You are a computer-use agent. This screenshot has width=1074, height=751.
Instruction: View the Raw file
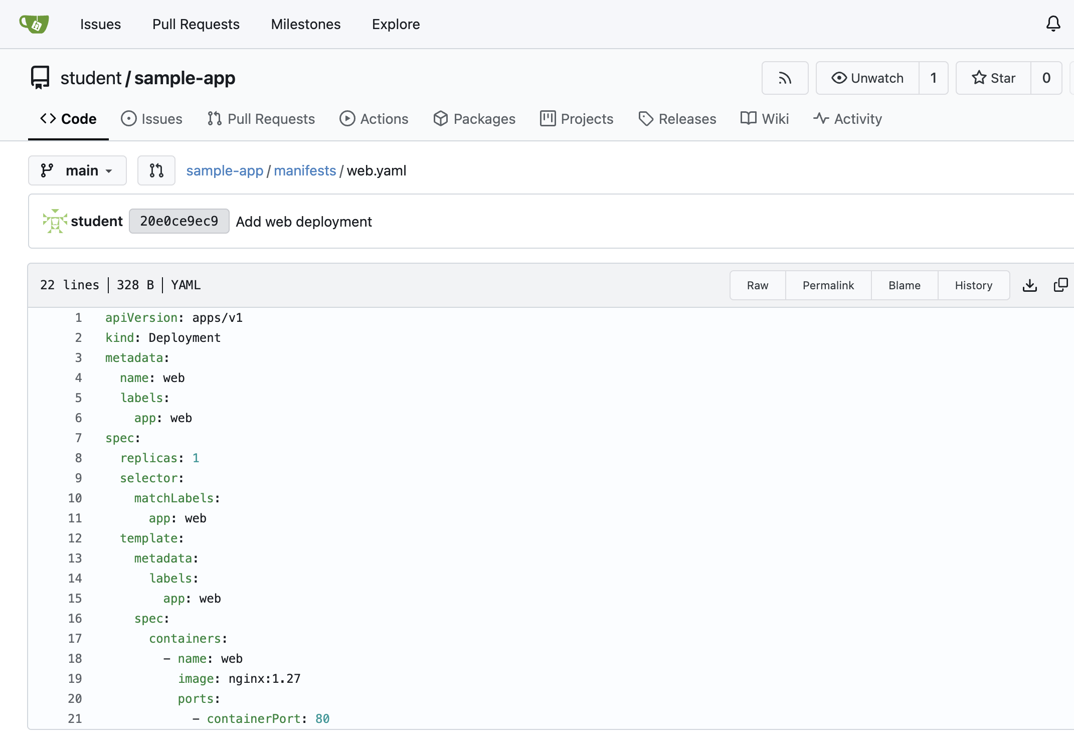click(x=758, y=285)
